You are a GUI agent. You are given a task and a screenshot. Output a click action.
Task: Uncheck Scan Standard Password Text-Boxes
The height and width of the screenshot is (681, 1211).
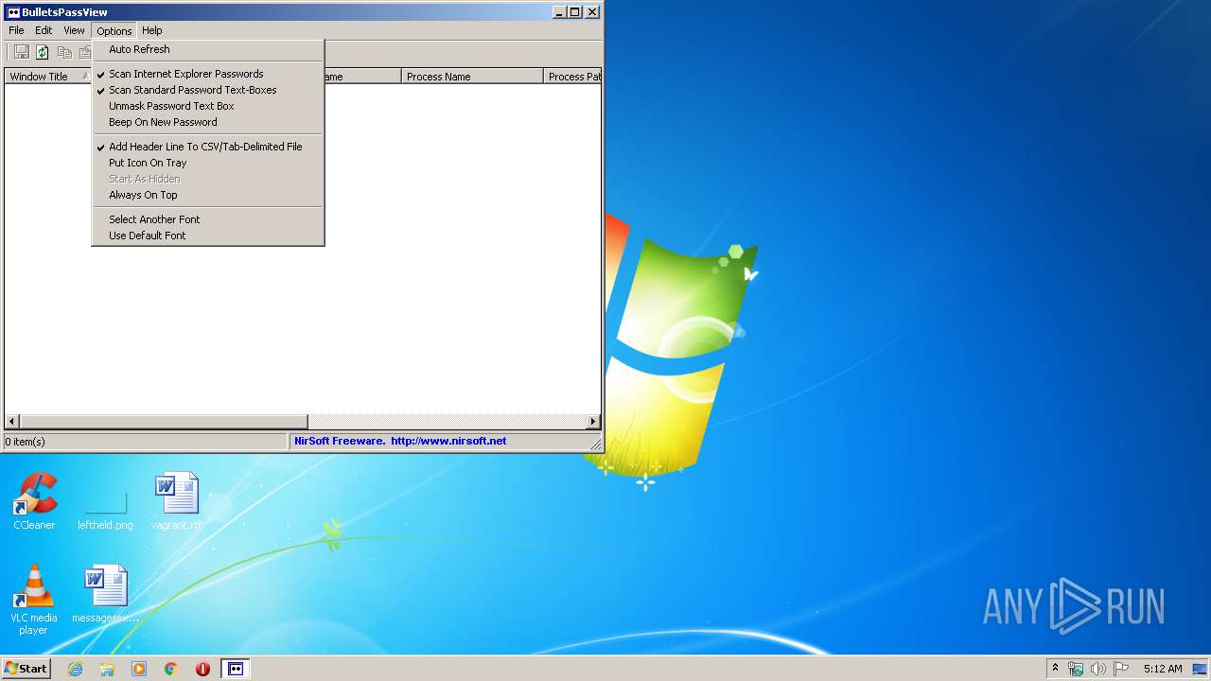[208, 90]
